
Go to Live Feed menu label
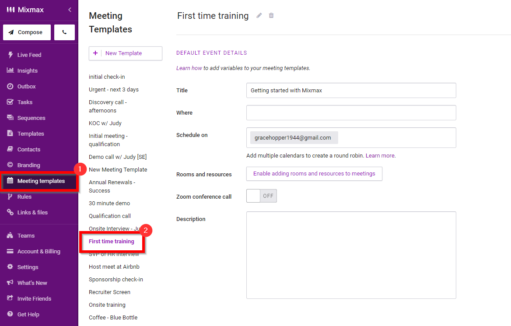29,55
